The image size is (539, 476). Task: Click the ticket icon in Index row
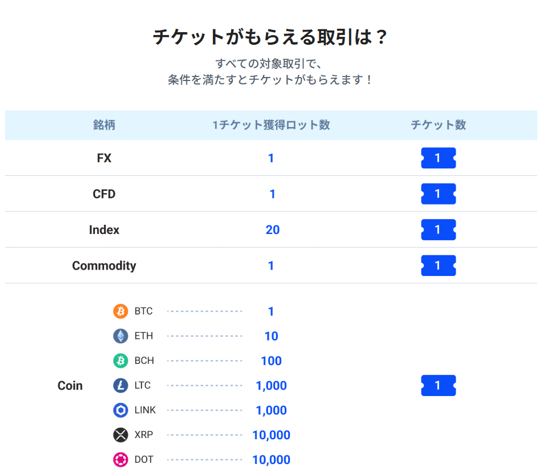point(438,229)
